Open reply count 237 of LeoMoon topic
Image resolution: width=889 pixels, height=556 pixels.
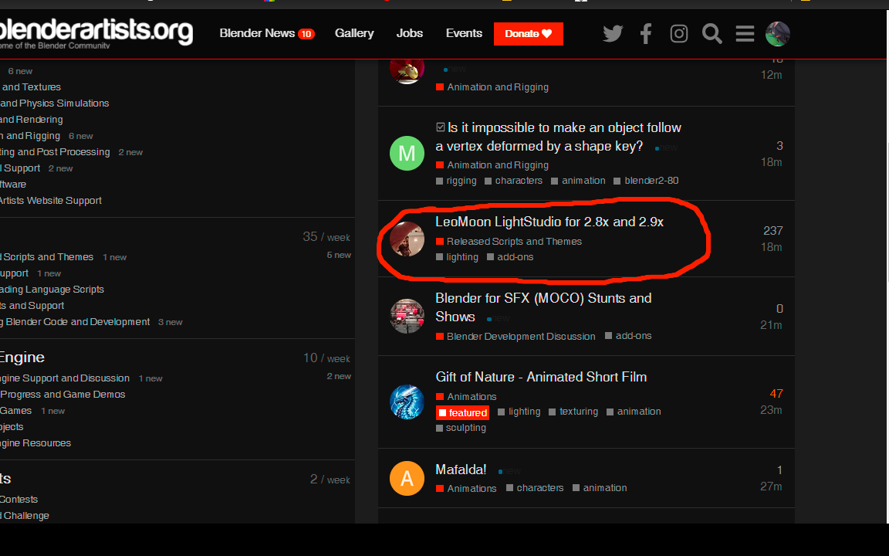click(772, 231)
